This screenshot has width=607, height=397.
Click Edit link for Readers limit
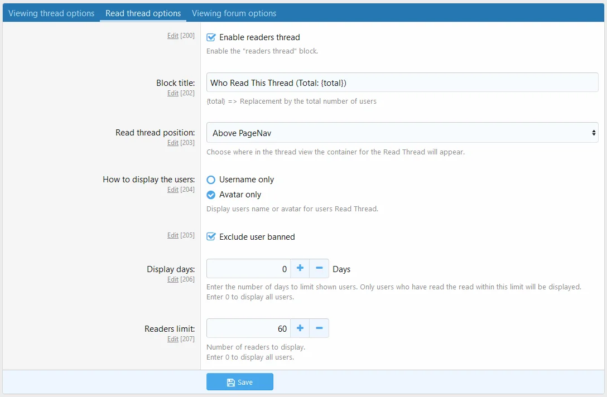[x=173, y=339]
